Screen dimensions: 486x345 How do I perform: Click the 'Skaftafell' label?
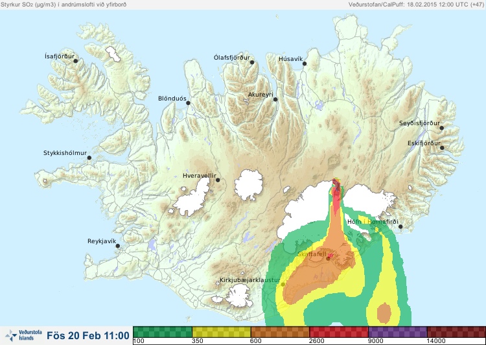pyautogui.click(x=312, y=254)
